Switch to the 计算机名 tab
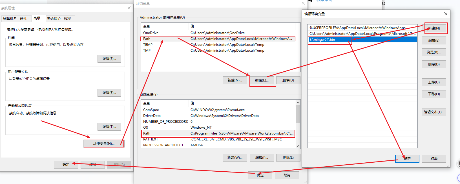This screenshot has height=184, width=460. pos(10,19)
